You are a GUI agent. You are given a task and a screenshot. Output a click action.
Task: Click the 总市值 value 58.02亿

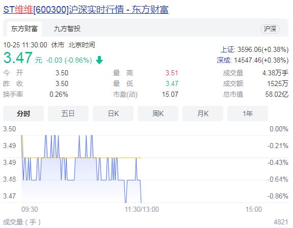click(277, 95)
